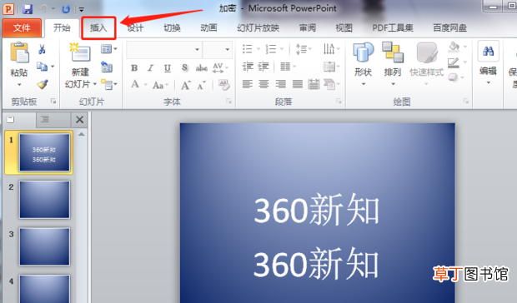Image resolution: width=517 pixels, height=303 pixels.
Task: Switch to the Home (开始) tab
Action: 62,28
